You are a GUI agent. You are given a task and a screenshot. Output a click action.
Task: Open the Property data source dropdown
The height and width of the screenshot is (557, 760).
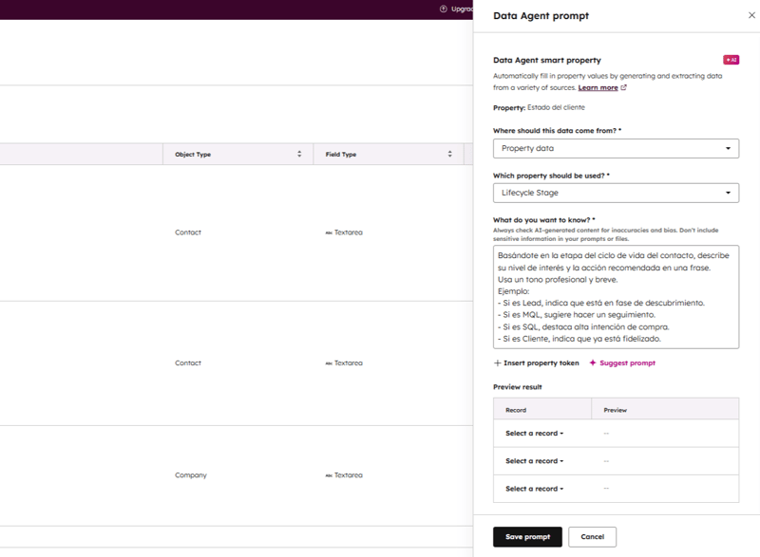tap(616, 148)
